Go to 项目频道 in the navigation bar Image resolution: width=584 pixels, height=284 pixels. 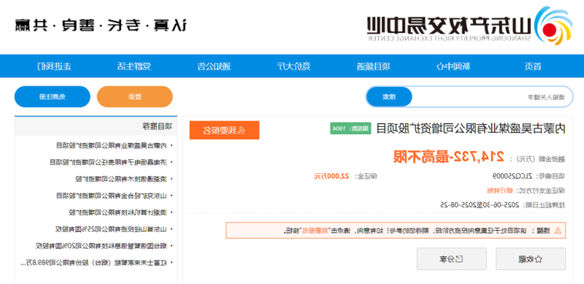(373, 66)
